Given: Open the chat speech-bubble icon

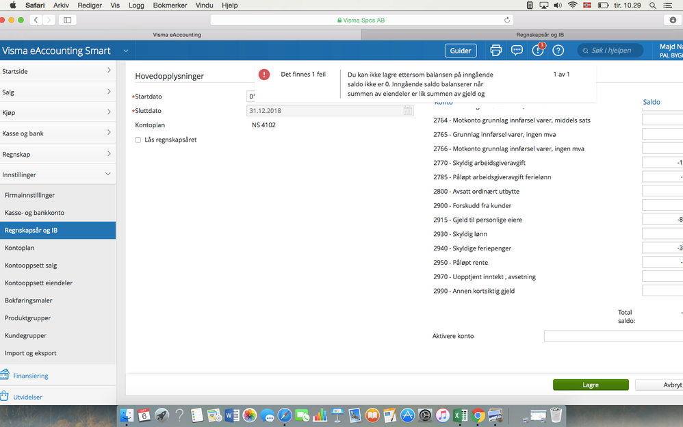Looking at the screenshot, I should (x=517, y=51).
